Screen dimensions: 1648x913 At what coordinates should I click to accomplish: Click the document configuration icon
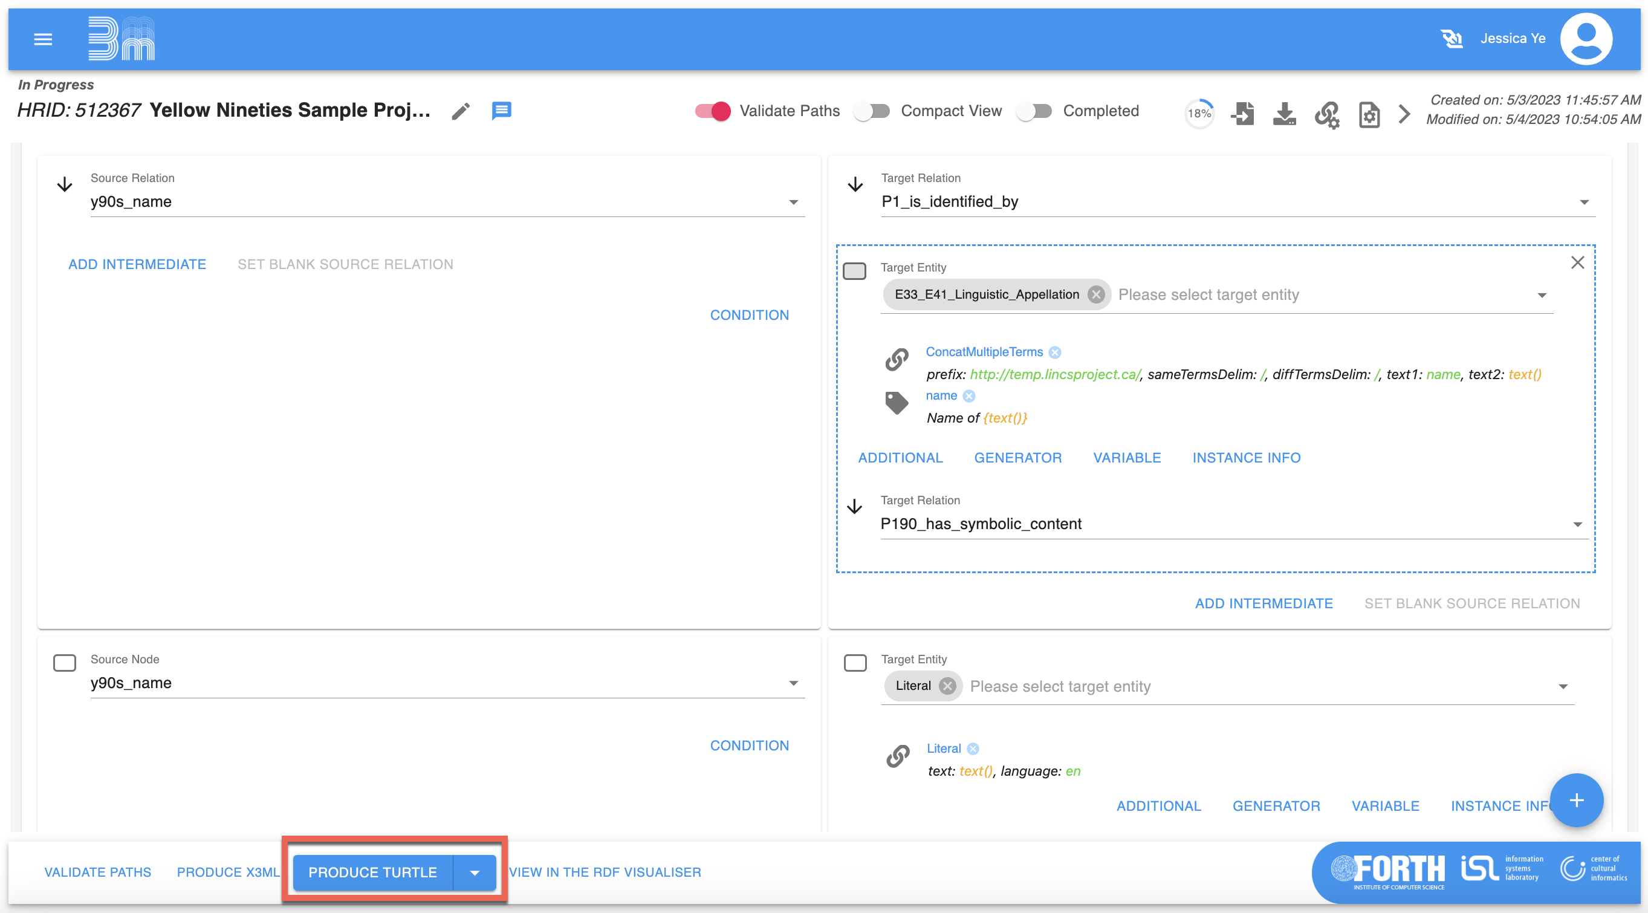[1369, 115]
